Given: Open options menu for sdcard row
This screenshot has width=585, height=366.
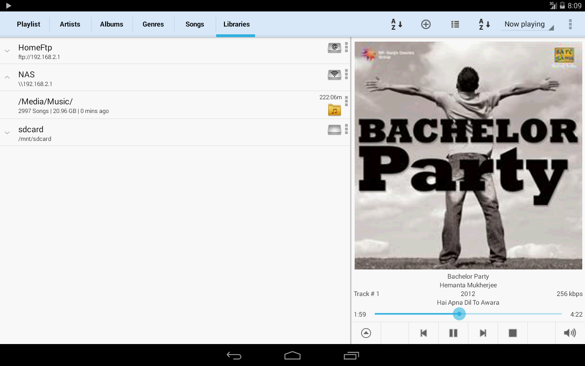Looking at the screenshot, I should tap(346, 129).
